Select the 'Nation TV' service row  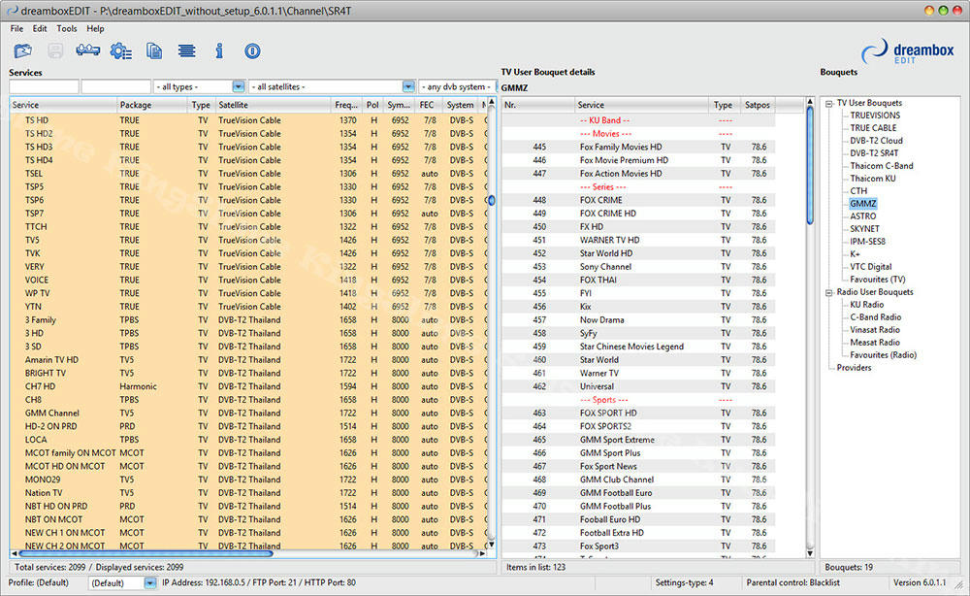(x=248, y=493)
